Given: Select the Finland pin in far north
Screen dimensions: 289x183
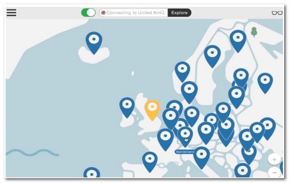Looking at the screenshot, I should pyautogui.click(x=238, y=41).
